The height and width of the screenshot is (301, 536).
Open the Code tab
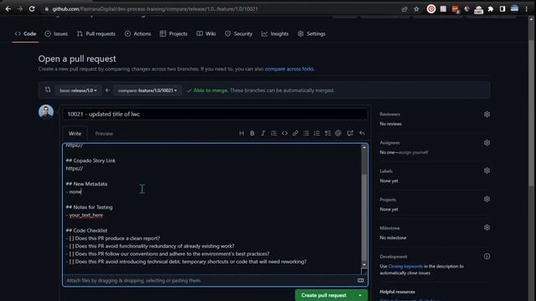point(26,33)
